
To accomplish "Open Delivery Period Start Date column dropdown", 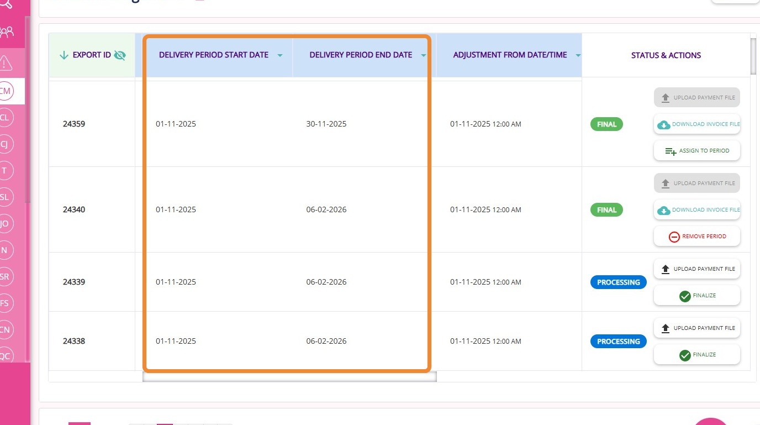I will click(280, 55).
